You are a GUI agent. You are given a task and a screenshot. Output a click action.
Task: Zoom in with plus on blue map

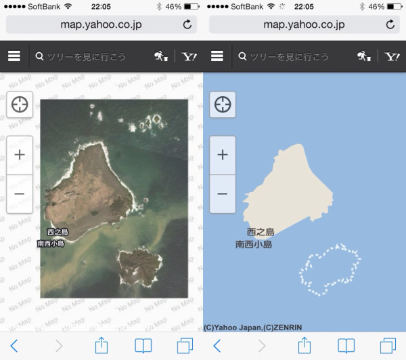coord(223,155)
